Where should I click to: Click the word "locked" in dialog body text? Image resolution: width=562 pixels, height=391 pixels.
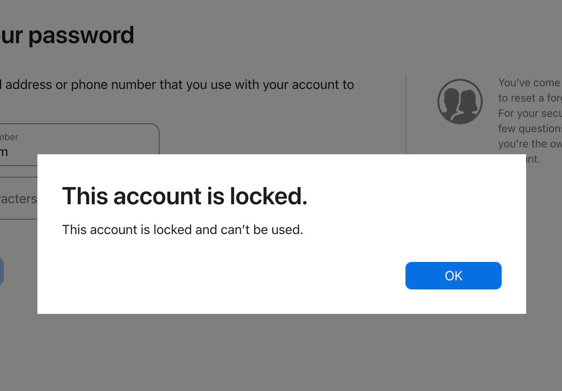pos(172,230)
